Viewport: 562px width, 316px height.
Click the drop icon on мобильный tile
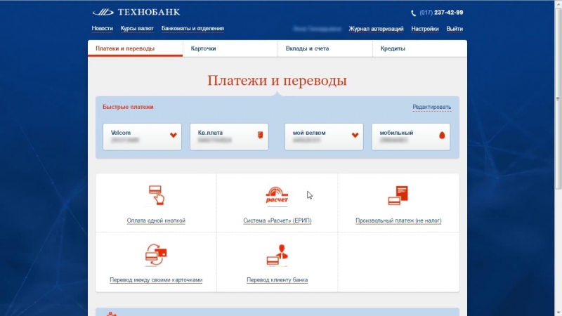[442, 136]
